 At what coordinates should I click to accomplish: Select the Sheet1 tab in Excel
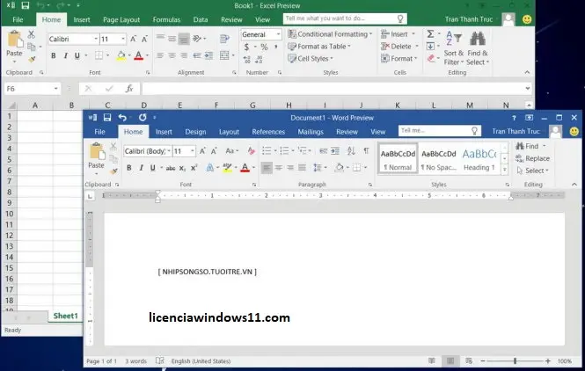[65, 316]
